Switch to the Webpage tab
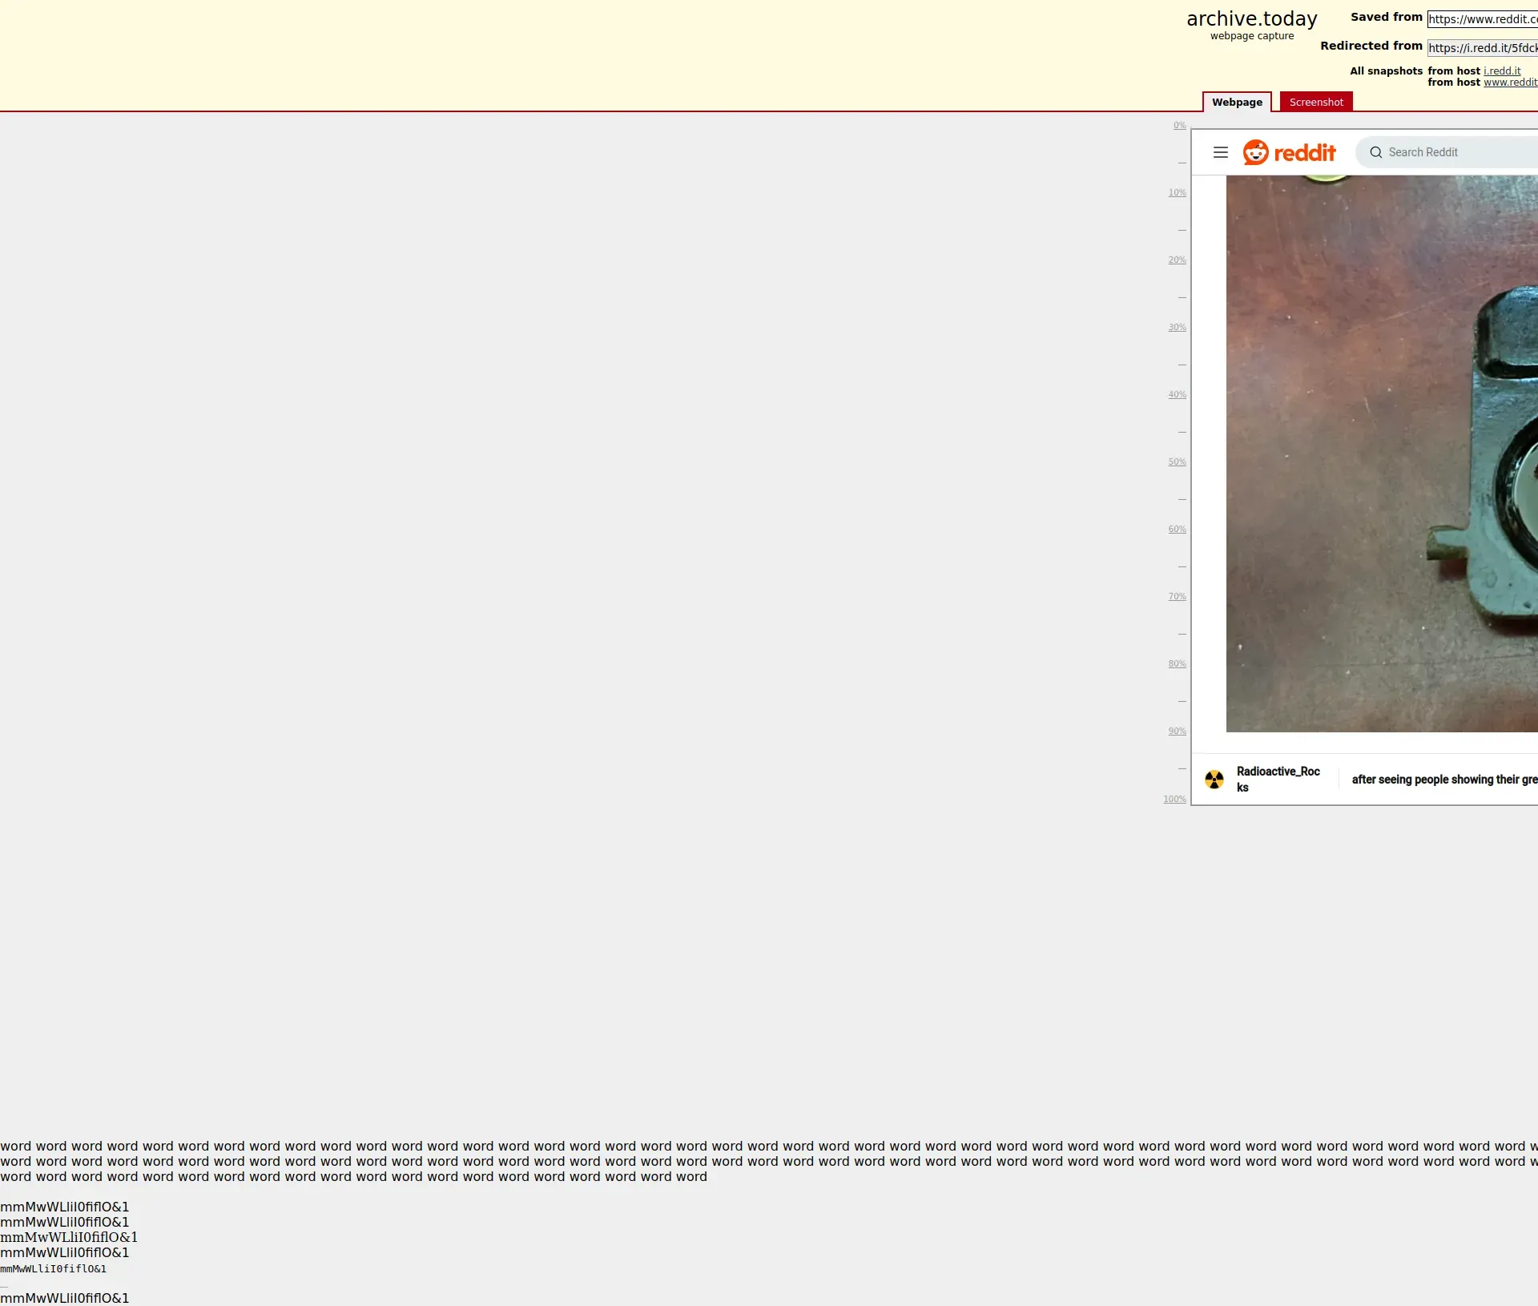Screen dimensions: 1538x1306 click(x=1236, y=103)
